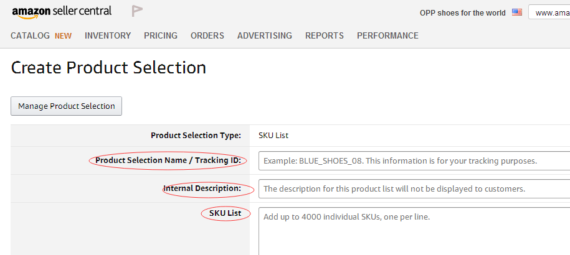Screen dimensions: 570x255
Task: Click the SKU List type value
Action: point(273,136)
